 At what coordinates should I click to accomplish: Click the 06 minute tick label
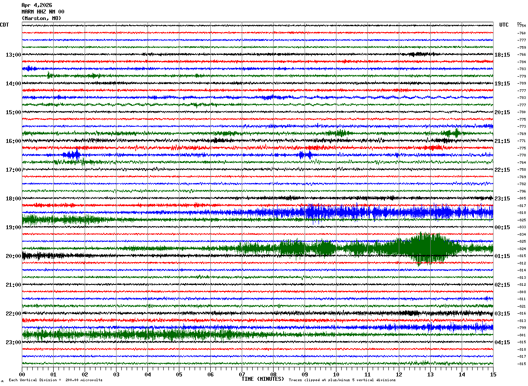click(210, 374)
